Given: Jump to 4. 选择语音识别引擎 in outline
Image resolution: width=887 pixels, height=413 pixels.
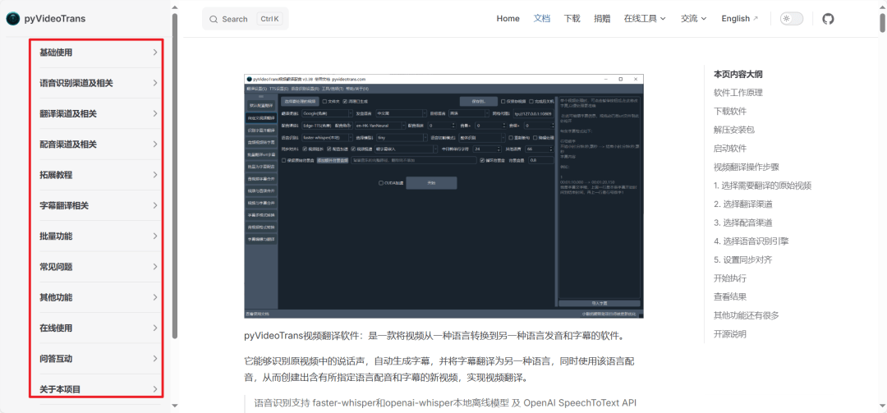Looking at the screenshot, I should click(x=751, y=241).
